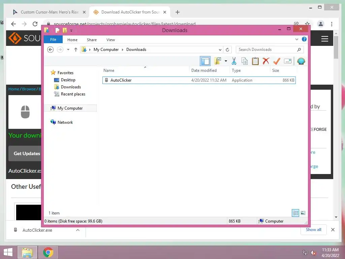Click the envelope email icon in toolbar

tap(288, 61)
